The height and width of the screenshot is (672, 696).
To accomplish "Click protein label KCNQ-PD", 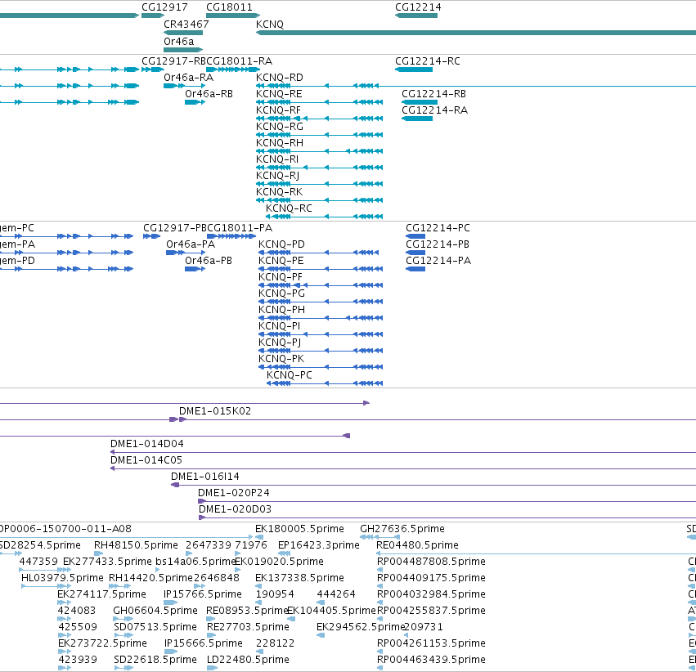I will [281, 244].
